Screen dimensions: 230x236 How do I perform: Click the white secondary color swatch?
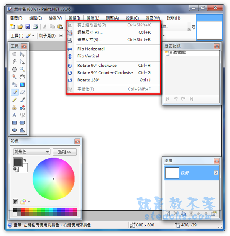[25, 169]
